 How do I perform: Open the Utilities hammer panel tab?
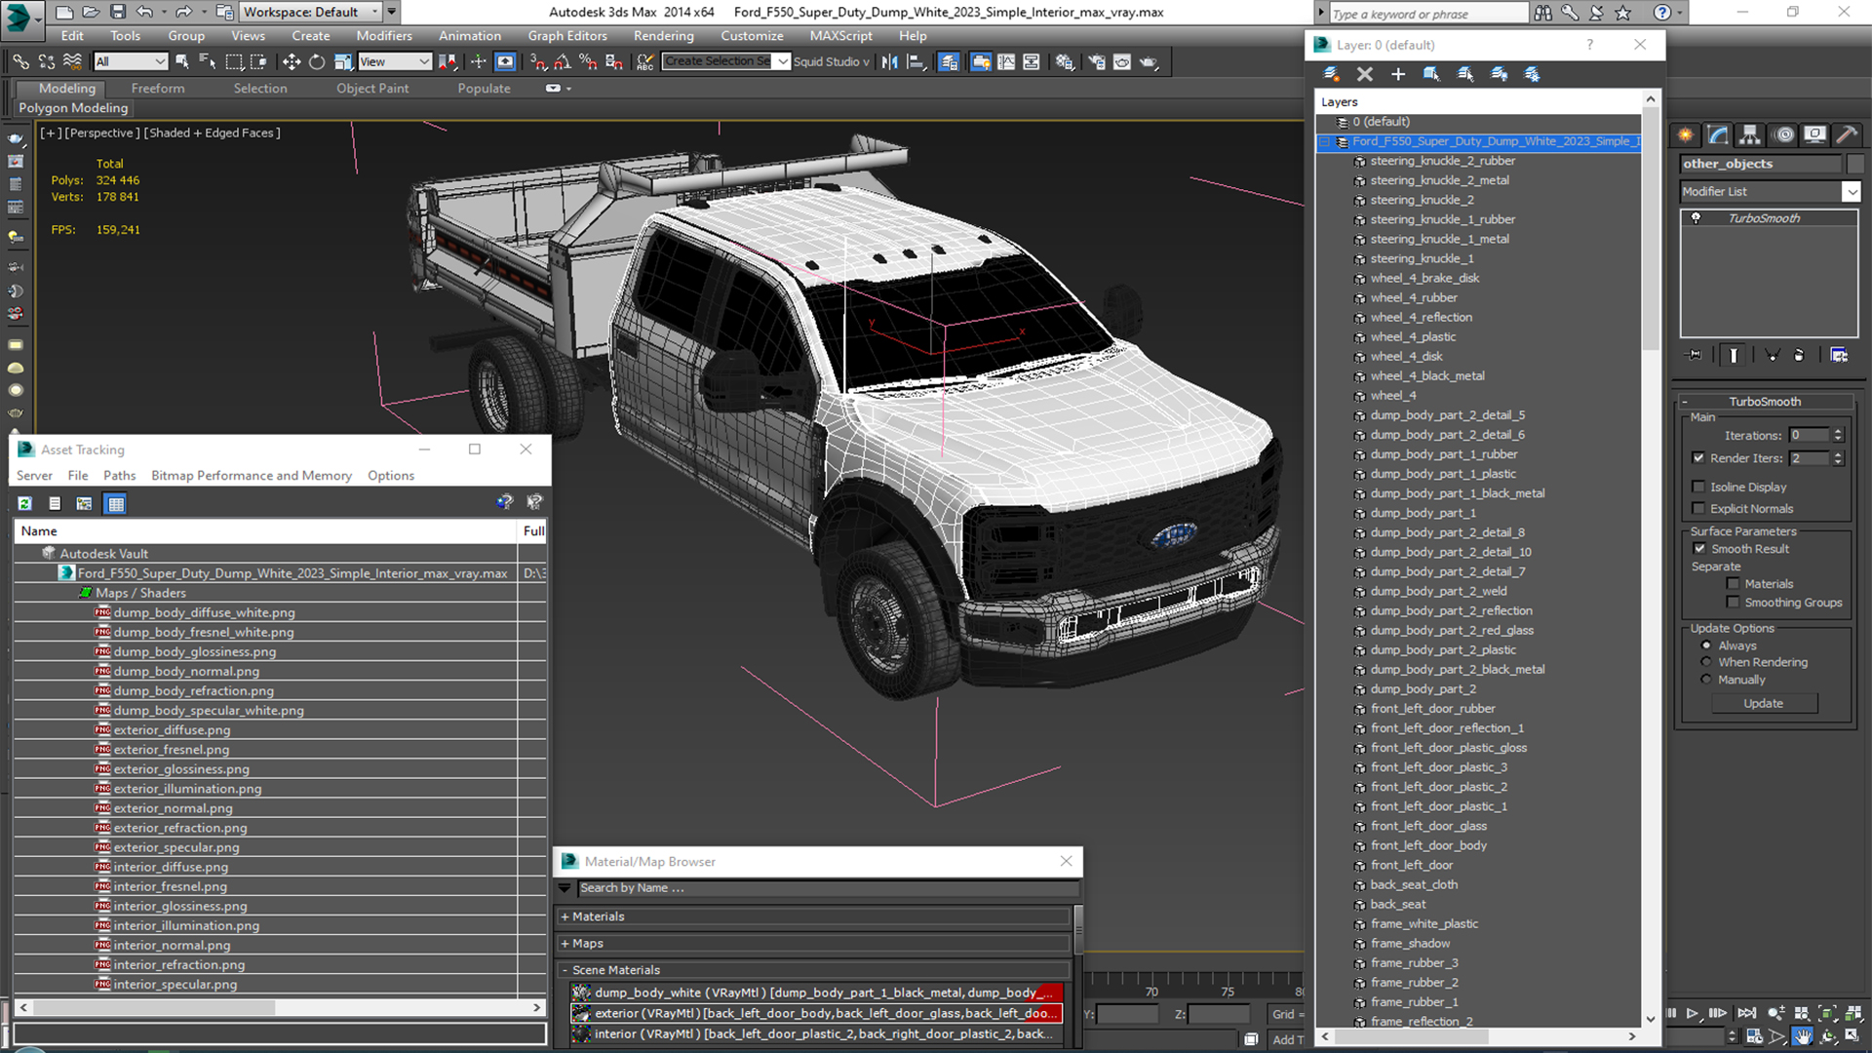[x=1847, y=135]
